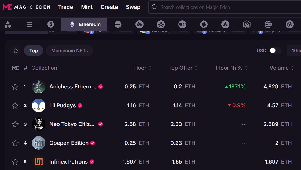Favorite Lil Pudgys with its star
Image resolution: width=301 pixels, height=170 pixels.
point(15,106)
